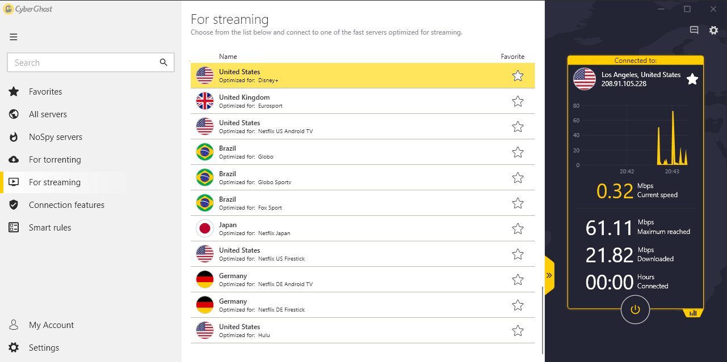Open NoSpy servers section
Image resolution: width=727 pixels, height=362 pixels.
pyautogui.click(x=56, y=137)
